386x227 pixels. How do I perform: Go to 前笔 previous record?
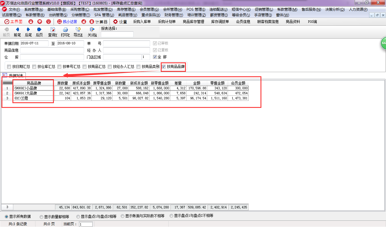(x=17, y=32)
